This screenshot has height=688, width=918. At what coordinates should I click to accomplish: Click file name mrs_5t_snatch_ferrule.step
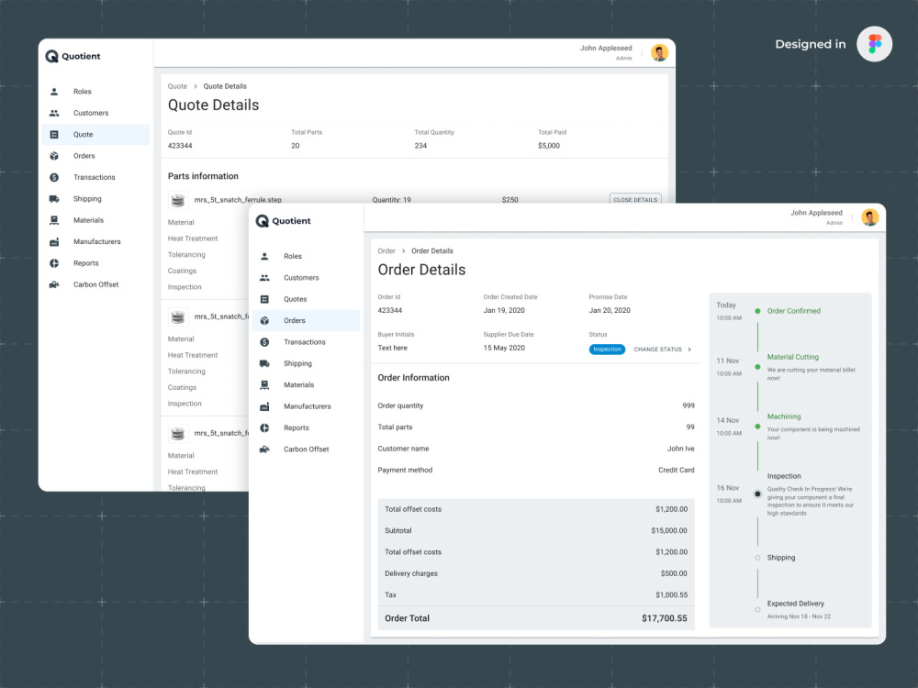coord(238,200)
